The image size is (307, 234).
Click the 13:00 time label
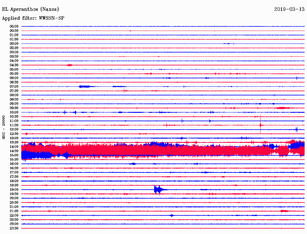14,138
